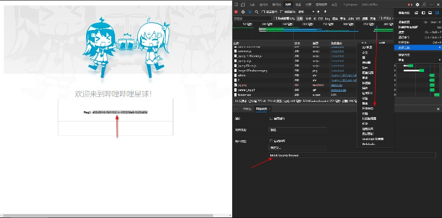Click the page horizontal scrollbar

[116, 215]
